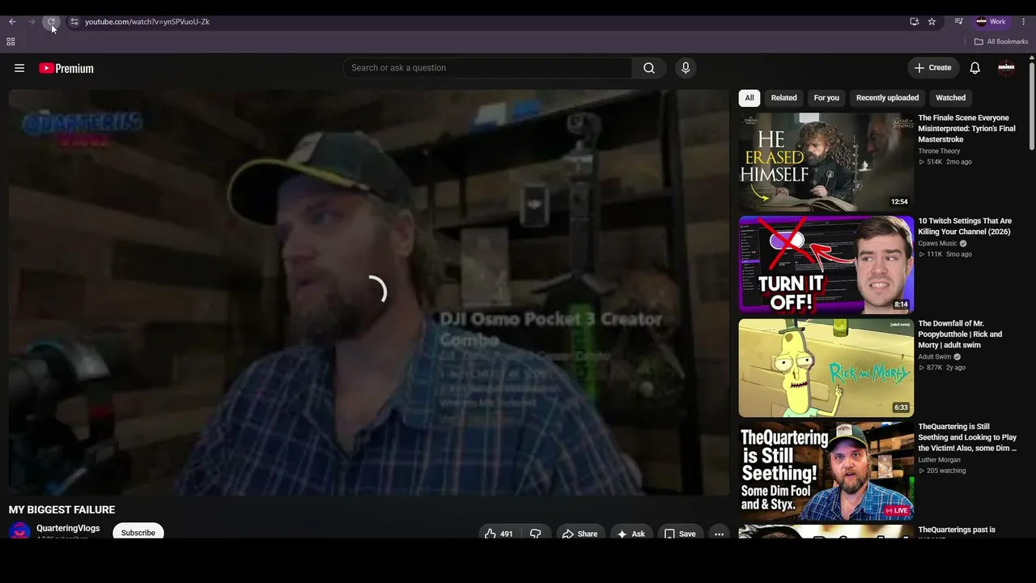The height and width of the screenshot is (583, 1036).
Task: Click the QuarteringVlogs channel avatar
Action: pyautogui.click(x=19, y=532)
